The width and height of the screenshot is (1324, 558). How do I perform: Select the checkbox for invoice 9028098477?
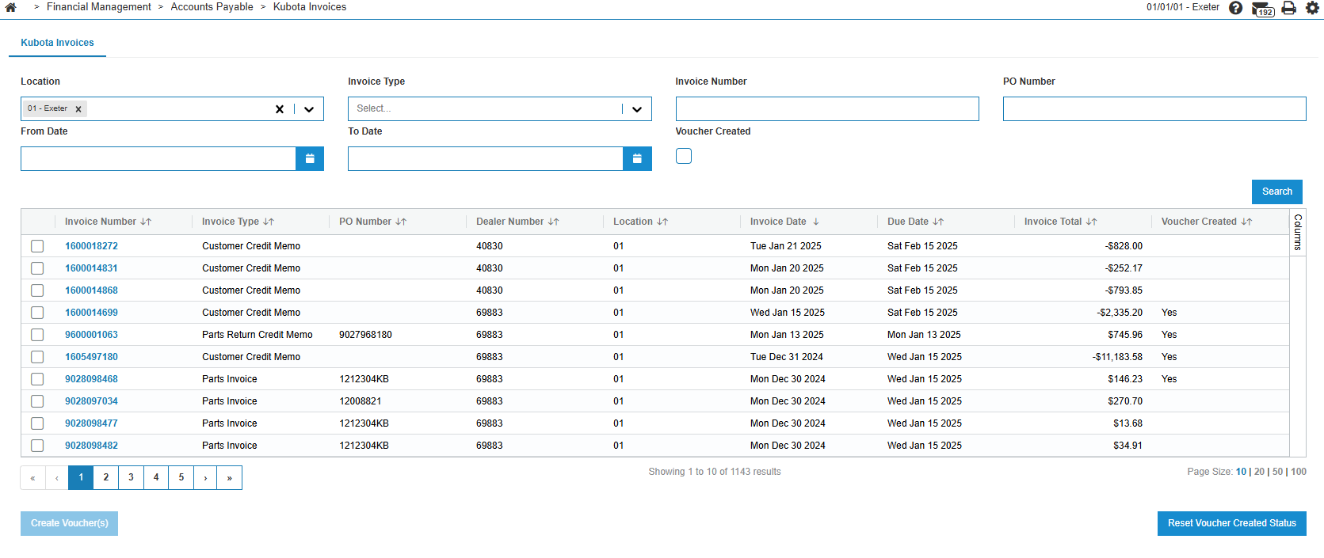click(37, 423)
